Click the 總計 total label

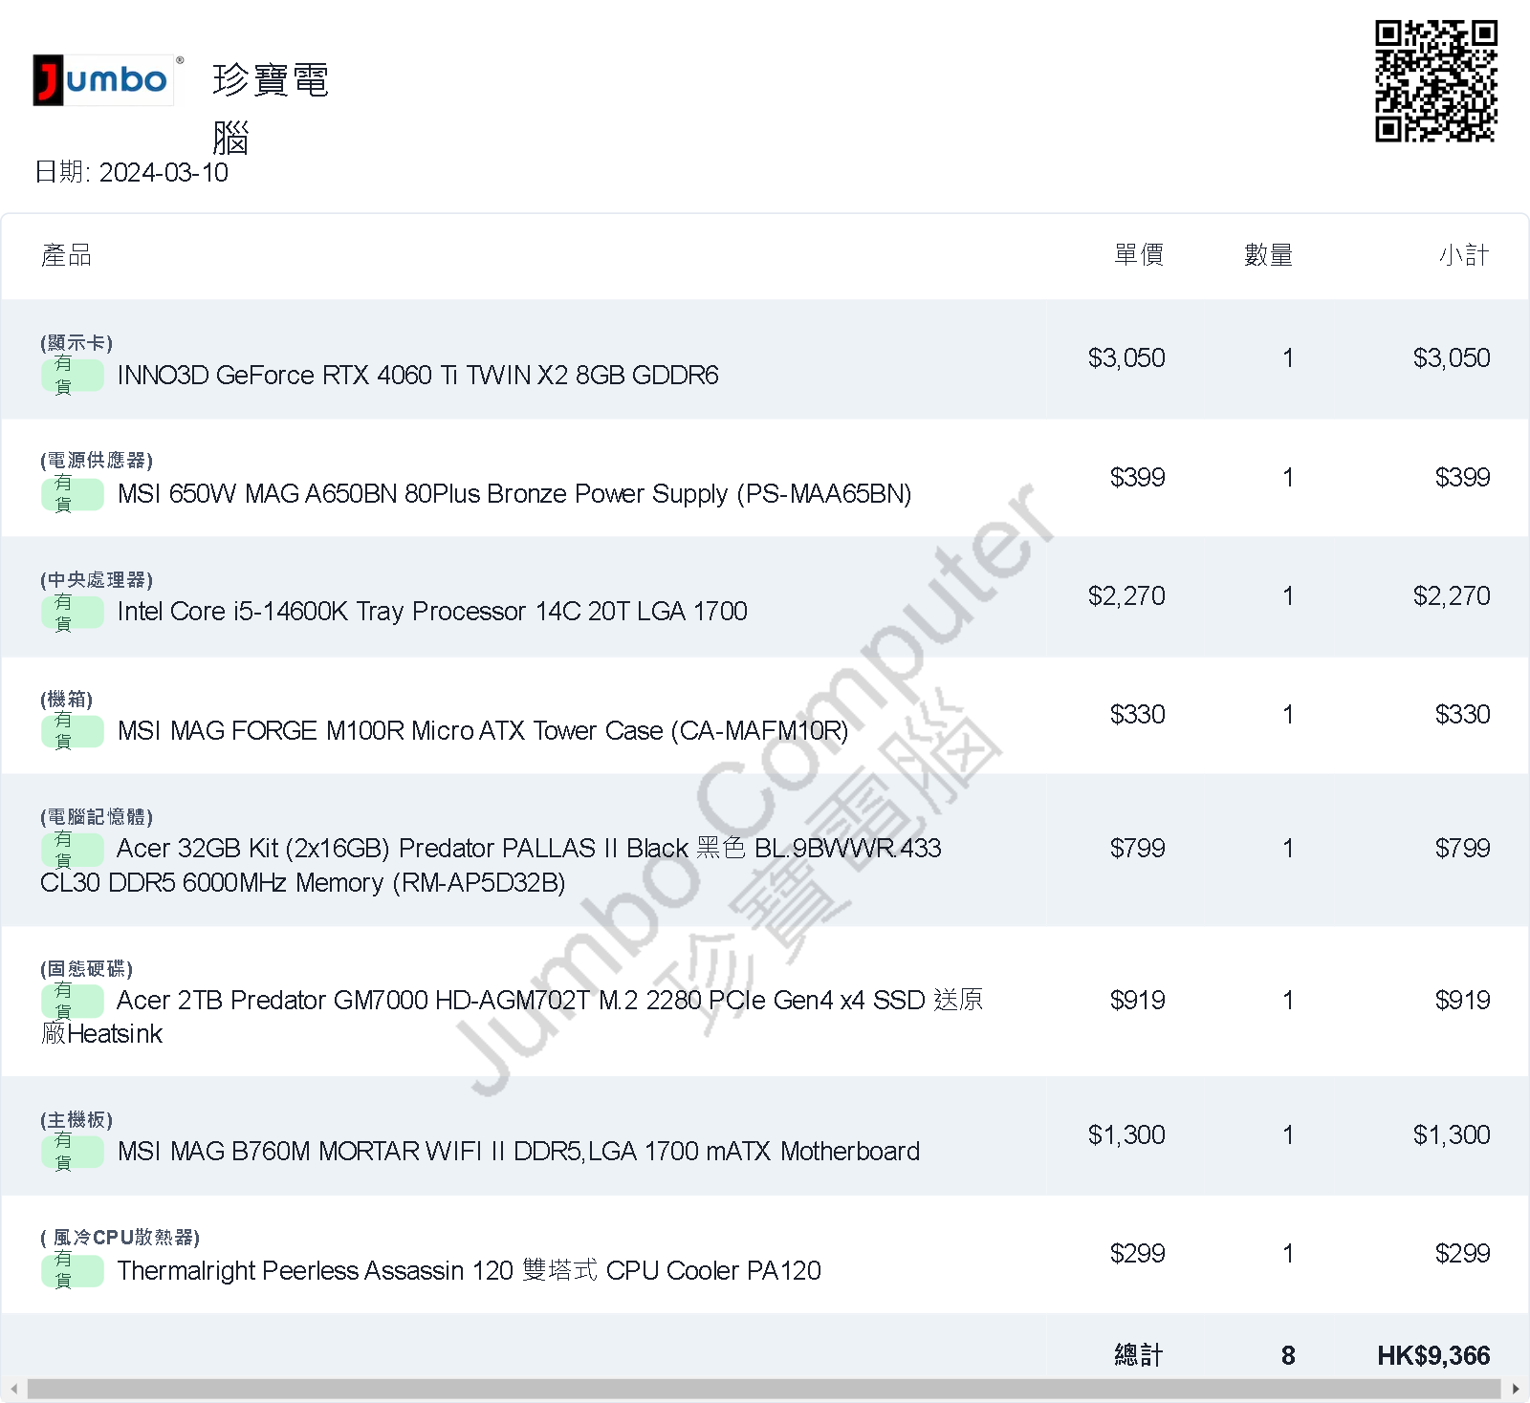click(x=1139, y=1355)
